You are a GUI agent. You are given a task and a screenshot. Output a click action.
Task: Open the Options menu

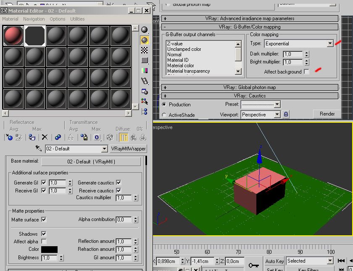[x=58, y=19]
